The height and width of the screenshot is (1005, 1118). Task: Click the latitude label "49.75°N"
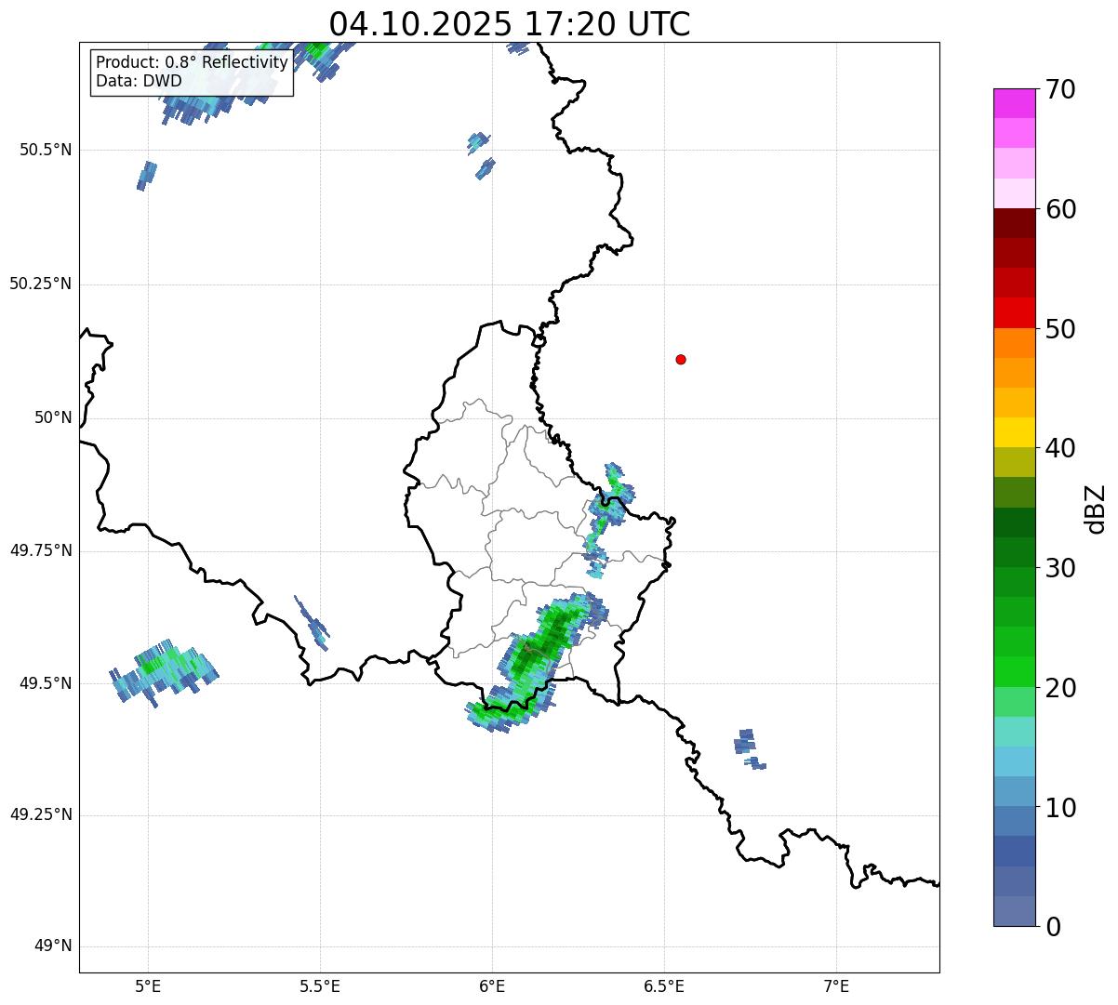click(40, 550)
